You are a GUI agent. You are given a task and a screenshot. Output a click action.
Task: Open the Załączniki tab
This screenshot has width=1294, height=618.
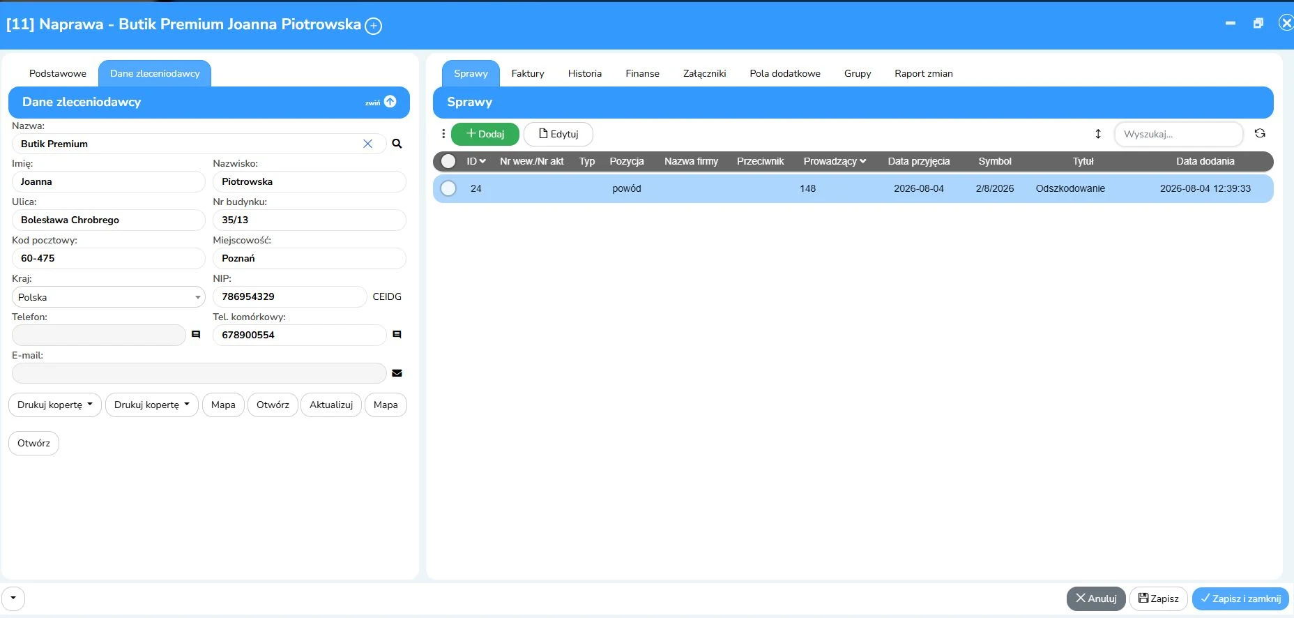[x=704, y=73]
